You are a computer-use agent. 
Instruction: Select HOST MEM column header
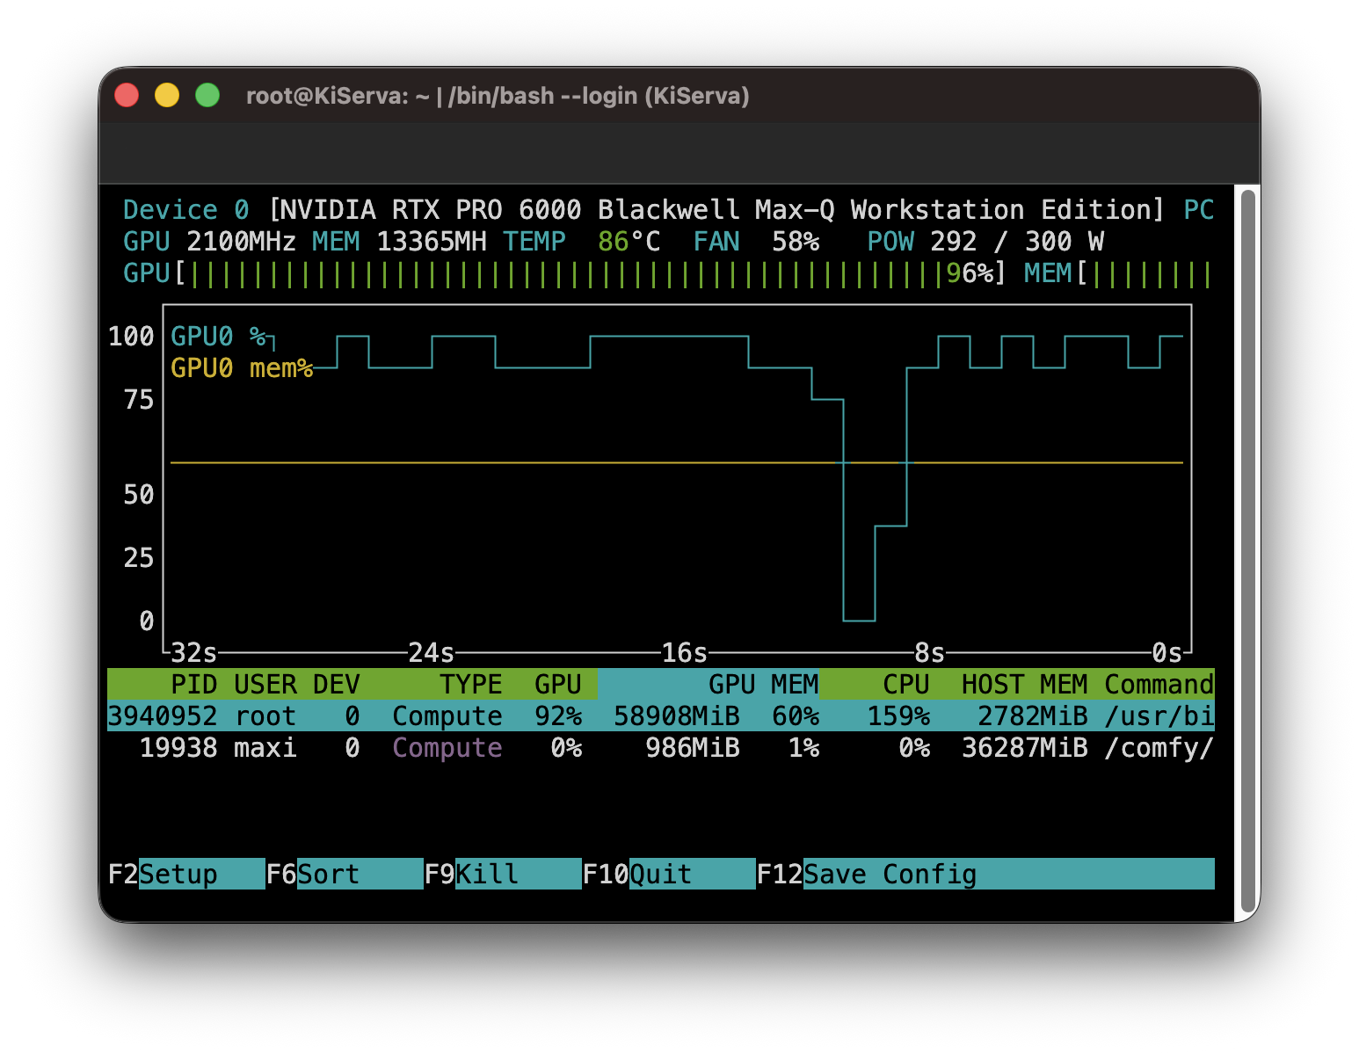[1024, 684]
